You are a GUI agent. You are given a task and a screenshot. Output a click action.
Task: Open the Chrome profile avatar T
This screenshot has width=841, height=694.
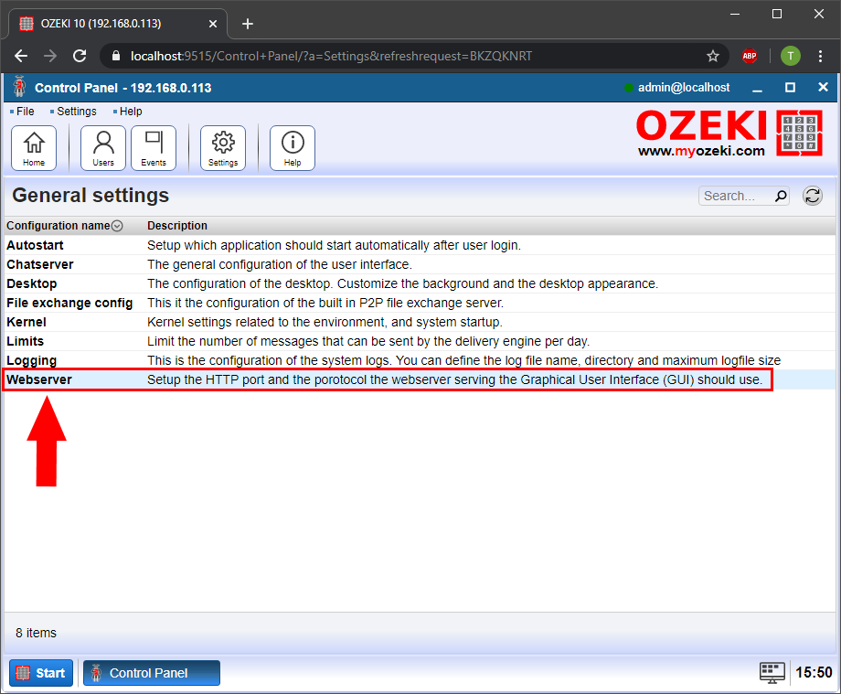[790, 56]
